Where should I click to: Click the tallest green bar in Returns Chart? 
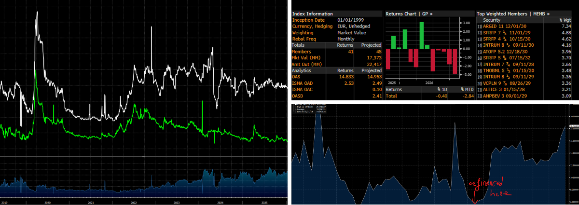[421, 35]
